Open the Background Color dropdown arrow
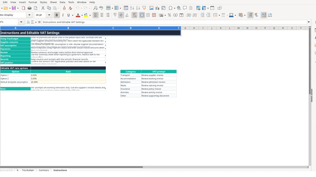 pos(235,15)
